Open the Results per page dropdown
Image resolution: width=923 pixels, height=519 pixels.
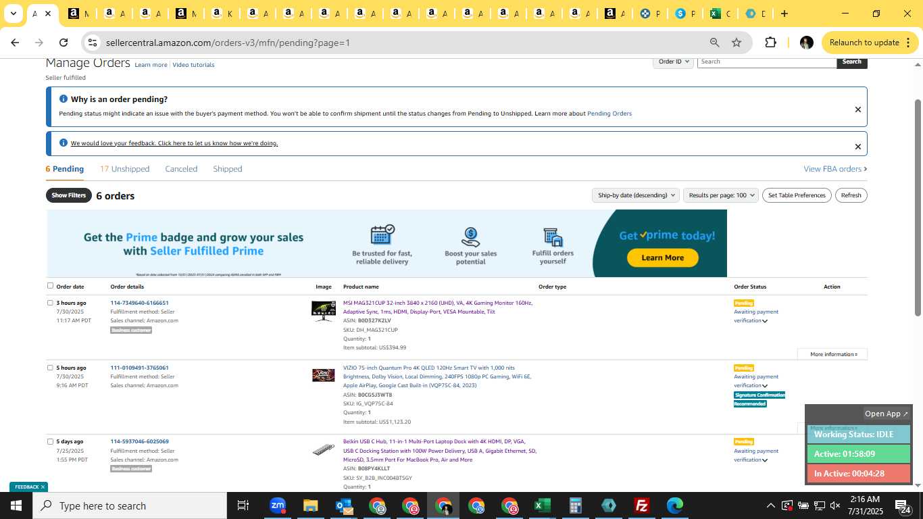(720, 195)
